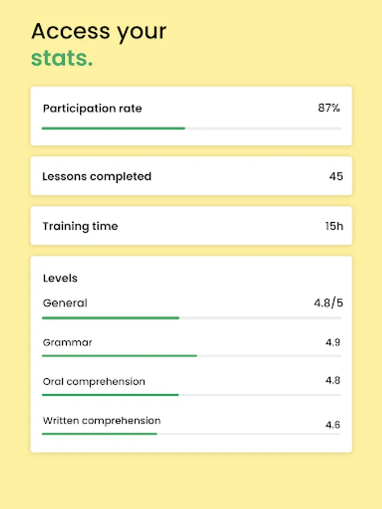Click the "Access your stats." heading

point(99,44)
